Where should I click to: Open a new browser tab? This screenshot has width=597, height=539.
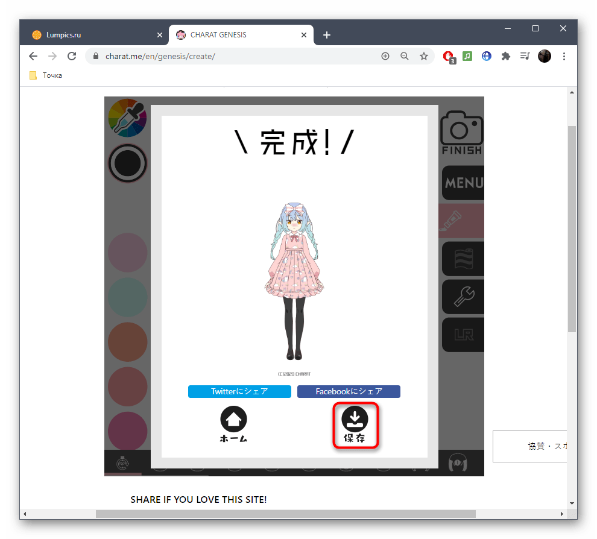[327, 35]
